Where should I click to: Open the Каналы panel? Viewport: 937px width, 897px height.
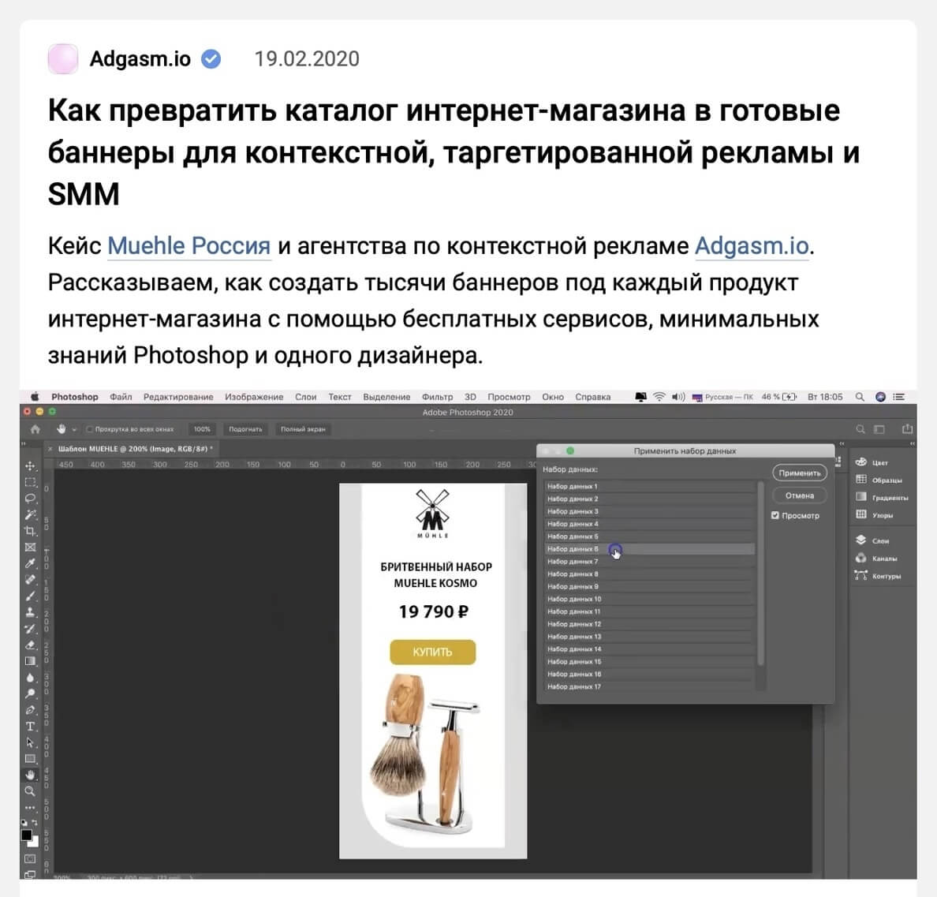tap(876, 559)
